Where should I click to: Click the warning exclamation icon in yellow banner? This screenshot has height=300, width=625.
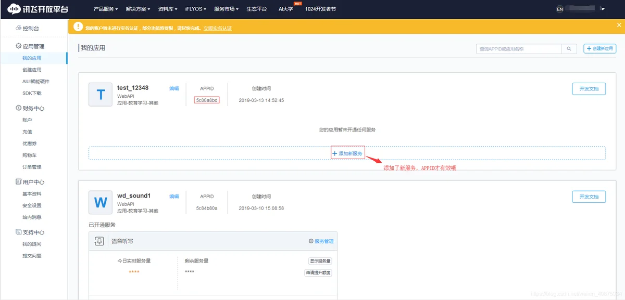[x=78, y=27]
